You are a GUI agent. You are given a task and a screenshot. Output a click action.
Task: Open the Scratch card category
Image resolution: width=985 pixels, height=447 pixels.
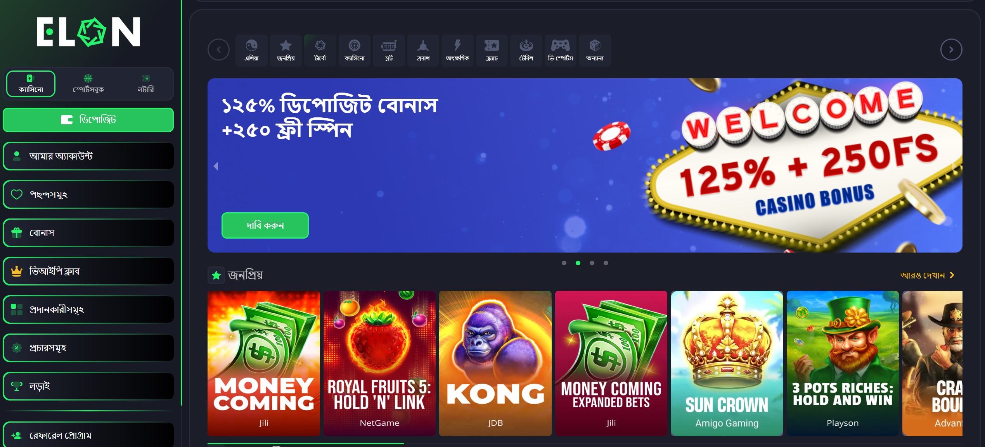pos(492,50)
